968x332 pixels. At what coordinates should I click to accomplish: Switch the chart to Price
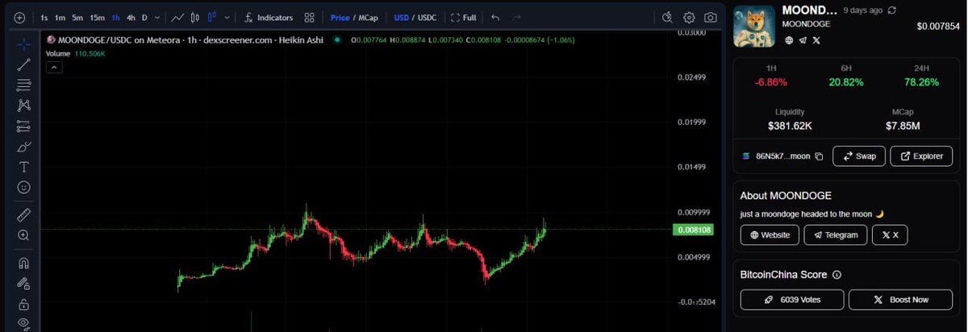(x=340, y=17)
